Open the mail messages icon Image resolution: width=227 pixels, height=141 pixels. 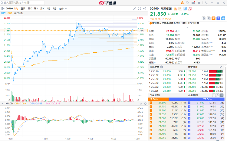click(x=193, y=3)
